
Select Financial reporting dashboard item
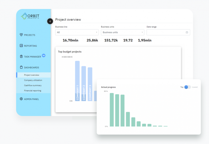33,91
